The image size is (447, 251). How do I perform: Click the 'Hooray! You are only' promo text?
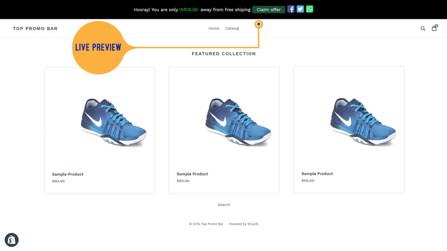pos(156,10)
